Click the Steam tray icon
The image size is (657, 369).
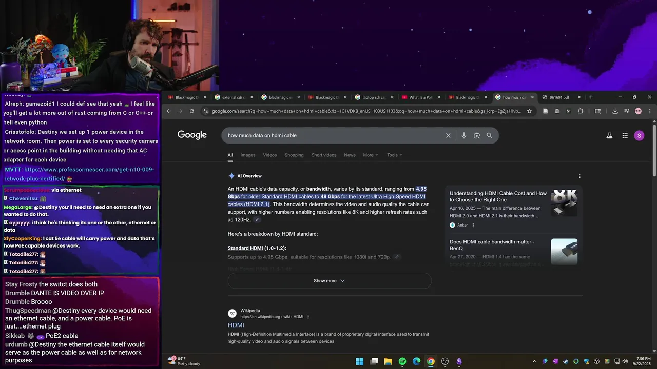click(x=565, y=361)
